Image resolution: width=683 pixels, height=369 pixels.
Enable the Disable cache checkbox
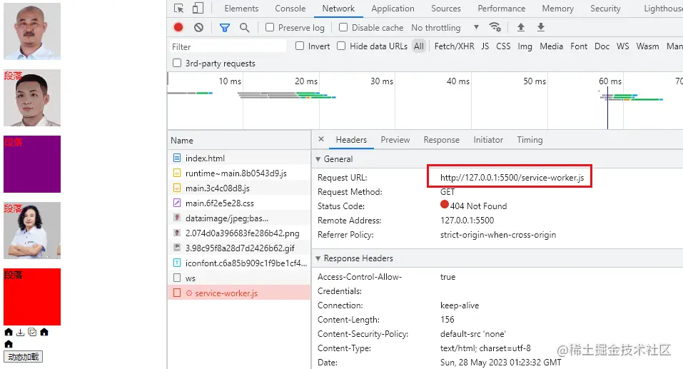coord(343,27)
